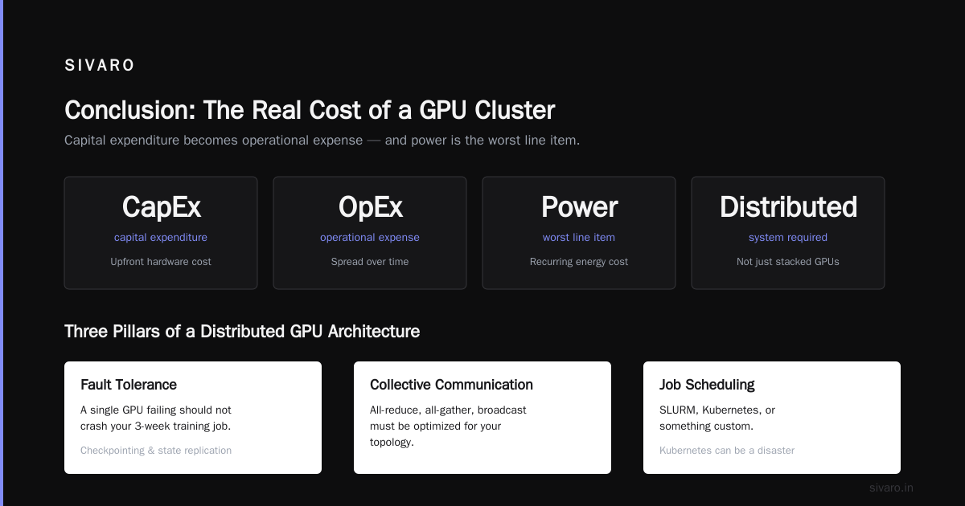Click 'Upfront hardware cost' text
The image size is (965, 506).
[x=161, y=262]
